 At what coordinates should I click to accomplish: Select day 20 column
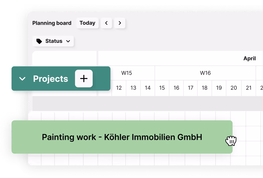234,88
